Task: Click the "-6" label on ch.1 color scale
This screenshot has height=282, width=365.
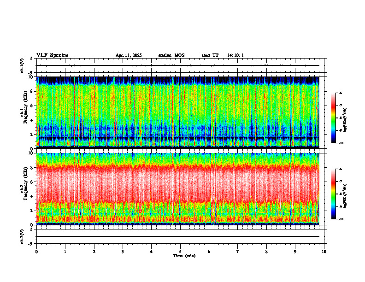Action: 340,93
